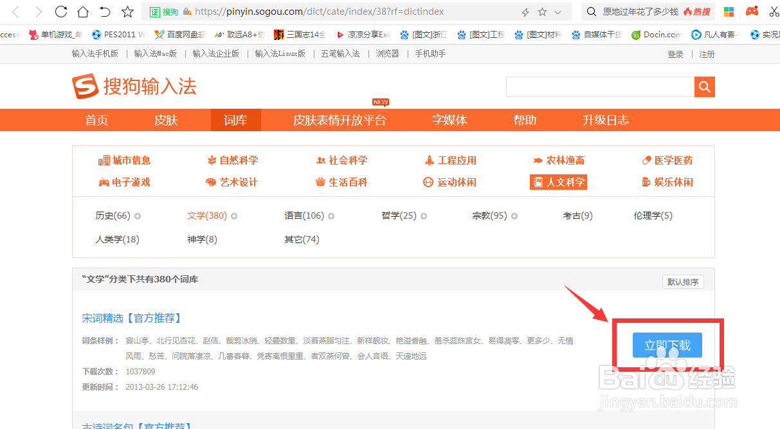Select the 医学医药 category icon
Image resolution: width=780 pixels, height=429 pixels.
click(648, 160)
